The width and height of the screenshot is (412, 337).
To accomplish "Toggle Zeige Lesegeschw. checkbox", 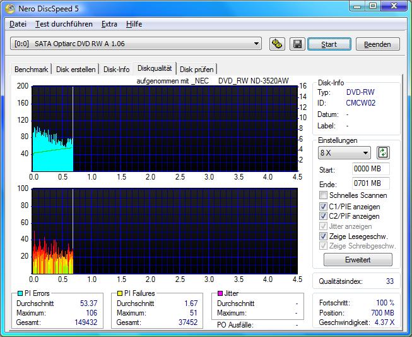I will point(324,236).
